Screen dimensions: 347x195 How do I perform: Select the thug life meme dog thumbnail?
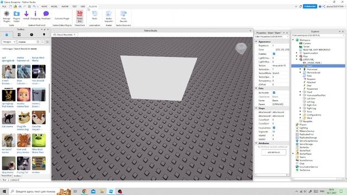point(24,118)
